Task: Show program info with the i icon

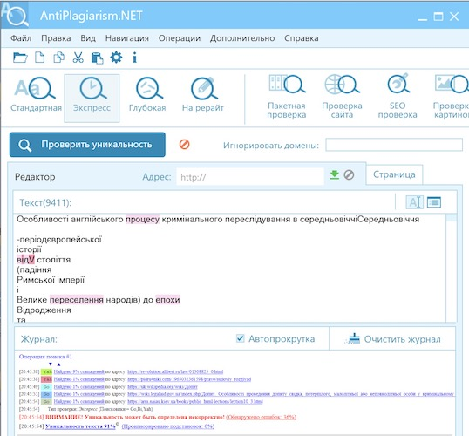Action: click(x=134, y=58)
